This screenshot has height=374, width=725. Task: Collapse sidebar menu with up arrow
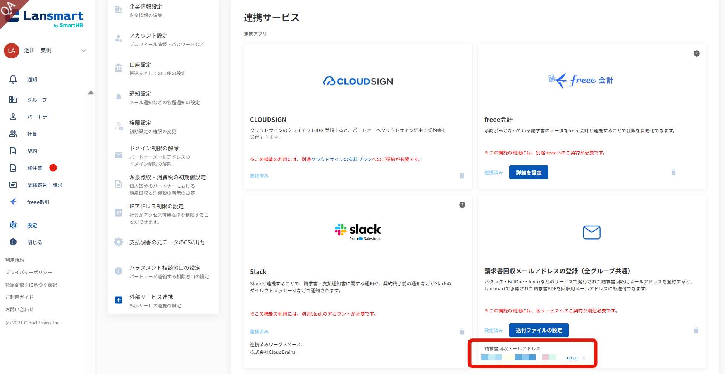[91, 93]
